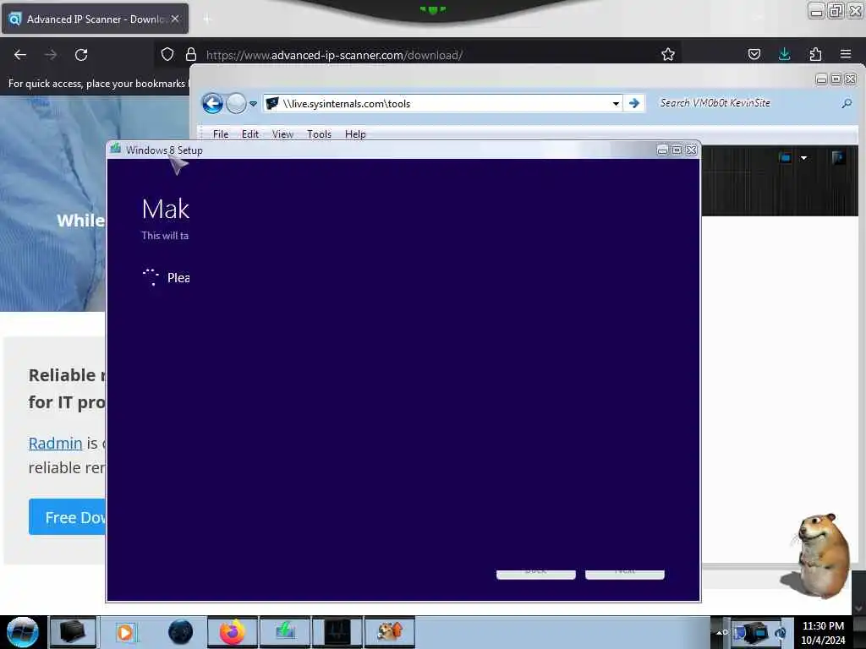Go back in the Explorer window
This screenshot has width=866, height=649.
click(212, 103)
